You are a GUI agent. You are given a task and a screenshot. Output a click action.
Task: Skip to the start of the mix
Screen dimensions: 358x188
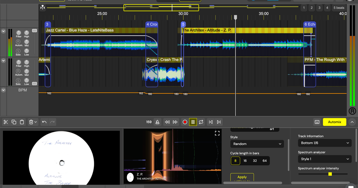(211, 122)
